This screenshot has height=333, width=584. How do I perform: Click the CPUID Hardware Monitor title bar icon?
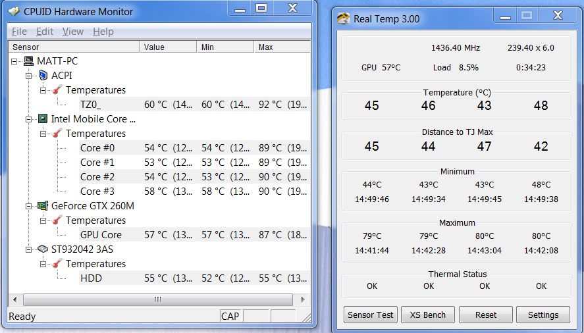pyautogui.click(x=14, y=12)
